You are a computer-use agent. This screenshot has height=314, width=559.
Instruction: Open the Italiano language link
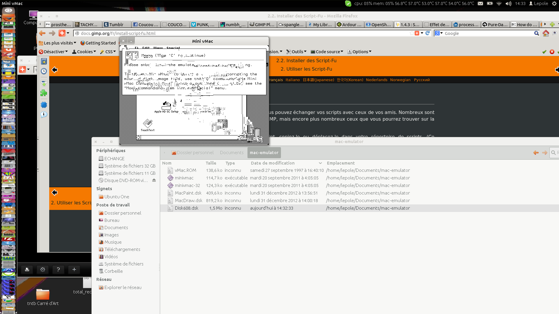click(x=293, y=80)
